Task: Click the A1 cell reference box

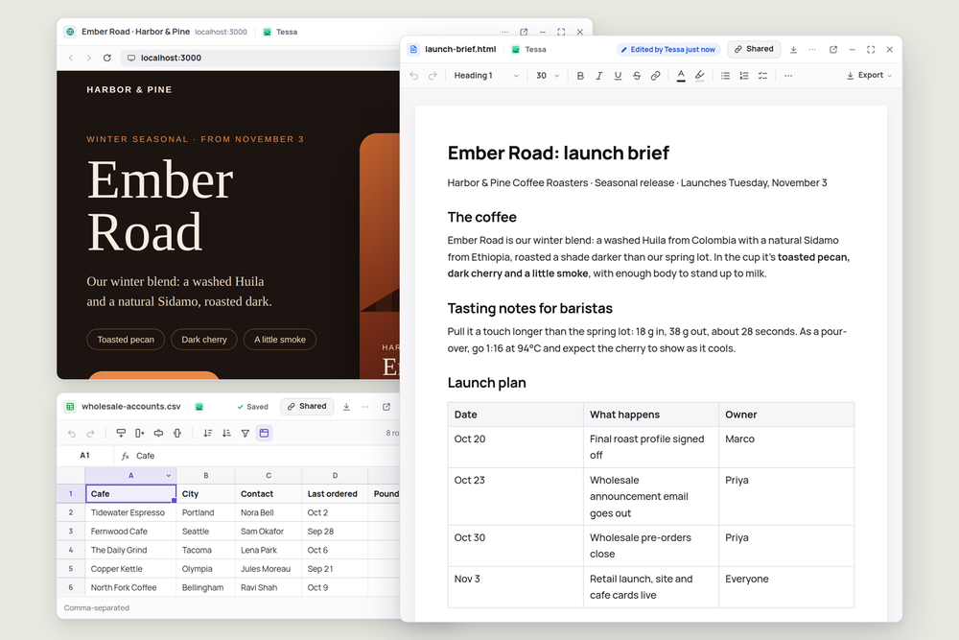Action: [x=85, y=456]
